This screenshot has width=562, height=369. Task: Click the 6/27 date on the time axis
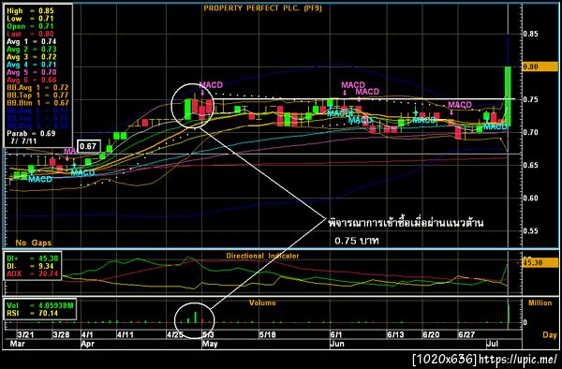click(466, 335)
